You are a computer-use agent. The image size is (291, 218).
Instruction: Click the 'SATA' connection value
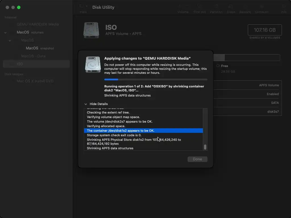click(275, 103)
